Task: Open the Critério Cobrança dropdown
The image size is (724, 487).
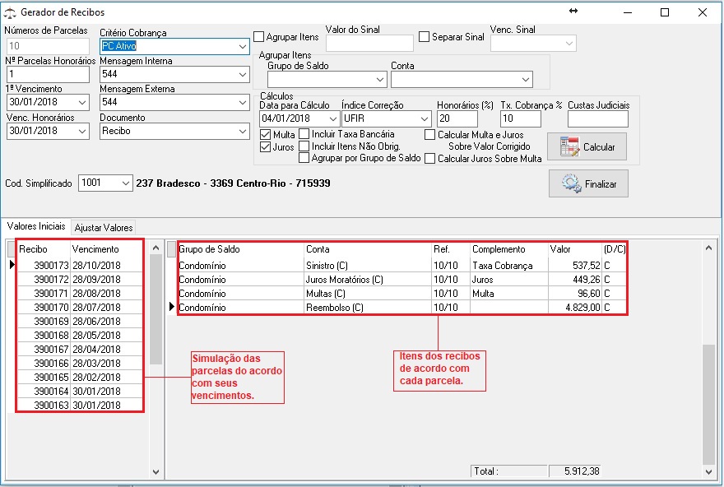Action: point(242,47)
